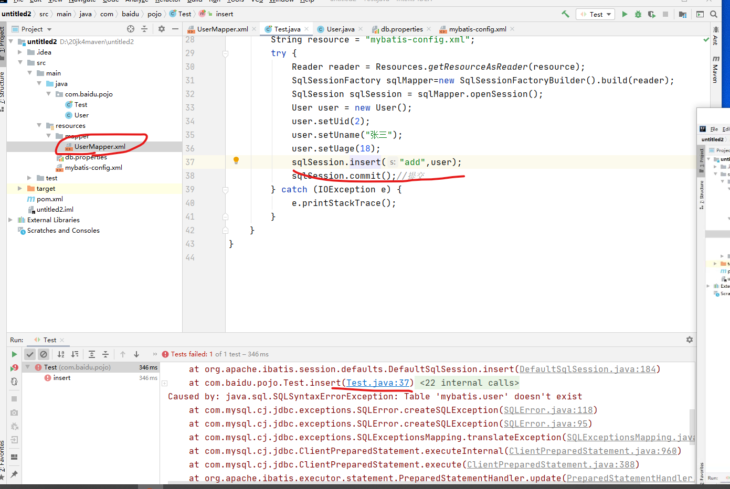Select the Test tab in the Run panel
The height and width of the screenshot is (489, 730).
click(x=50, y=340)
